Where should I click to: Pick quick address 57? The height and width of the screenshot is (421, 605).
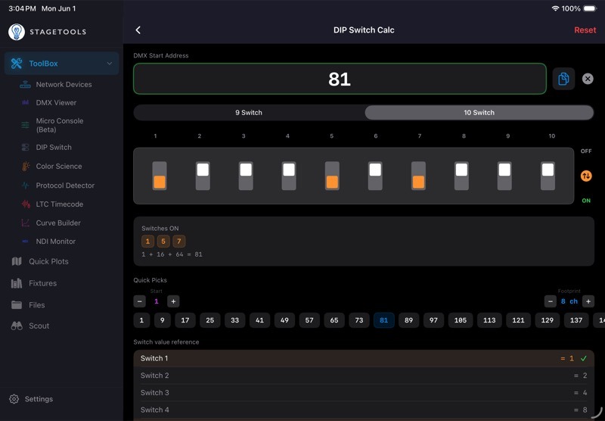309,320
